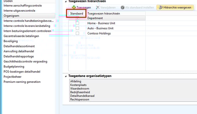This screenshot has height=114, width=197.
Task: Click the Hiërarchie weergeven icon
Action: pyautogui.click(x=161, y=7)
